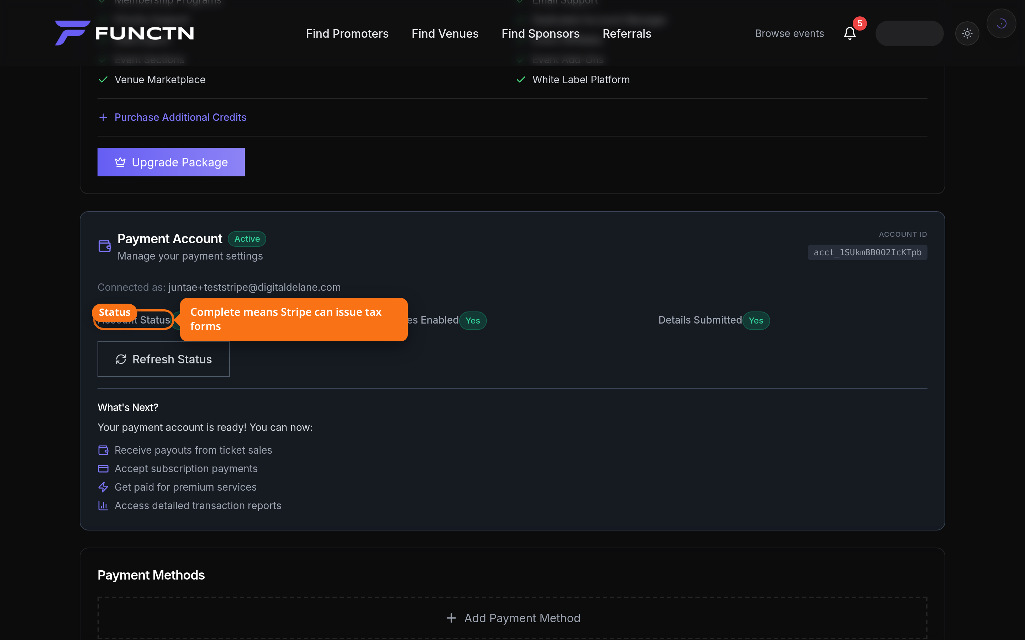Click Access detailed transaction reports text
The height and width of the screenshot is (640, 1025).
pos(198,505)
